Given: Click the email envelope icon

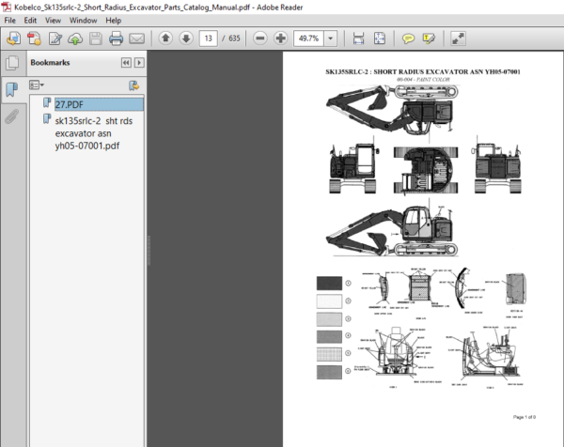Looking at the screenshot, I should coord(136,39).
